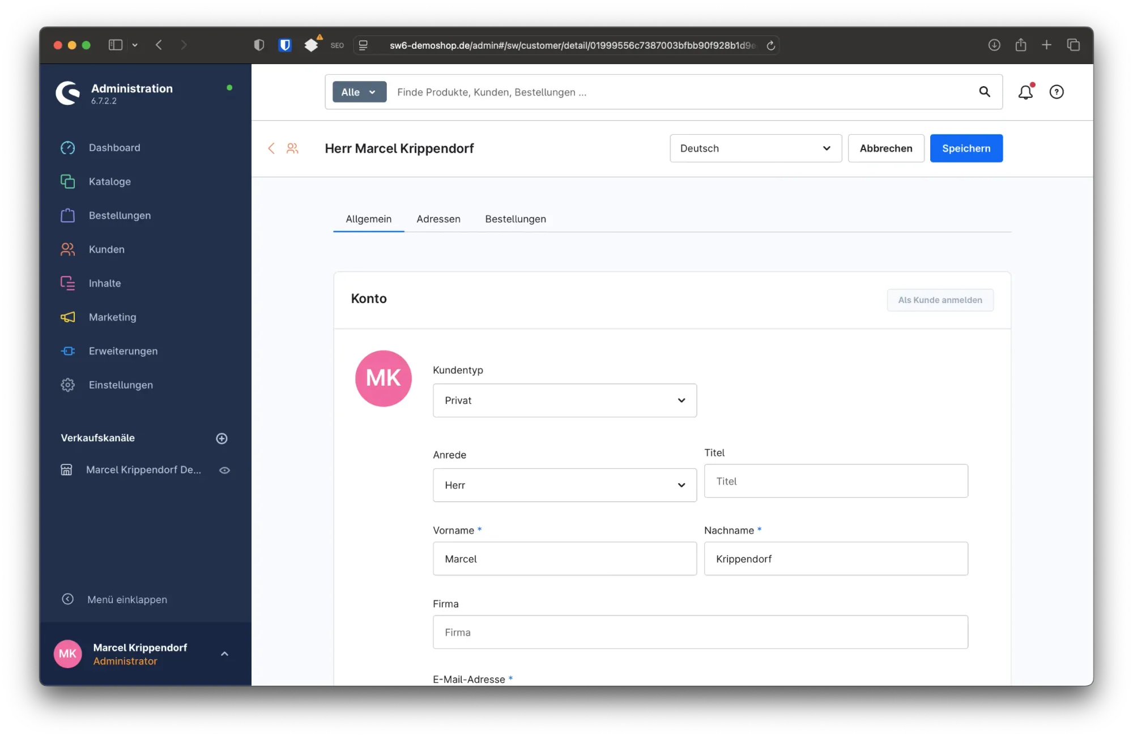1133x738 pixels.
Task: Open the Deutsch language dropdown
Action: point(755,148)
